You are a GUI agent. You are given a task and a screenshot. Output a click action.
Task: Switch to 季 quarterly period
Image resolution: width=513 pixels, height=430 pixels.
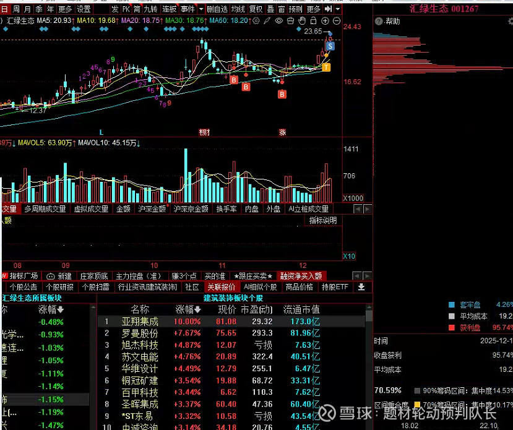(x=39, y=9)
